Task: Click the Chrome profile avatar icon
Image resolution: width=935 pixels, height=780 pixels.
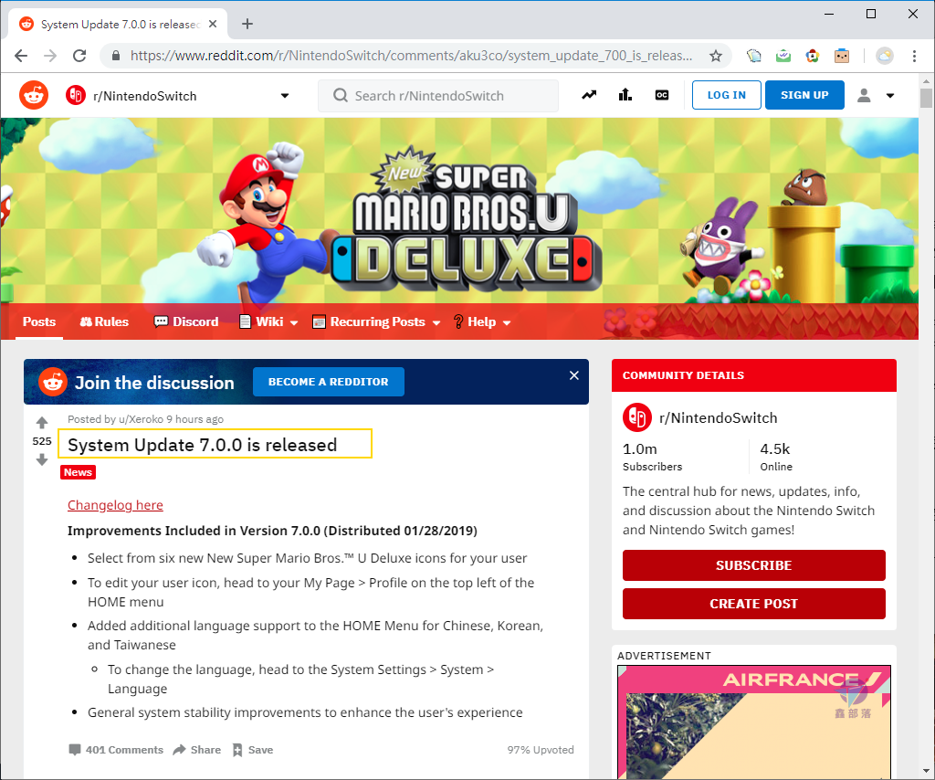Action: [885, 56]
